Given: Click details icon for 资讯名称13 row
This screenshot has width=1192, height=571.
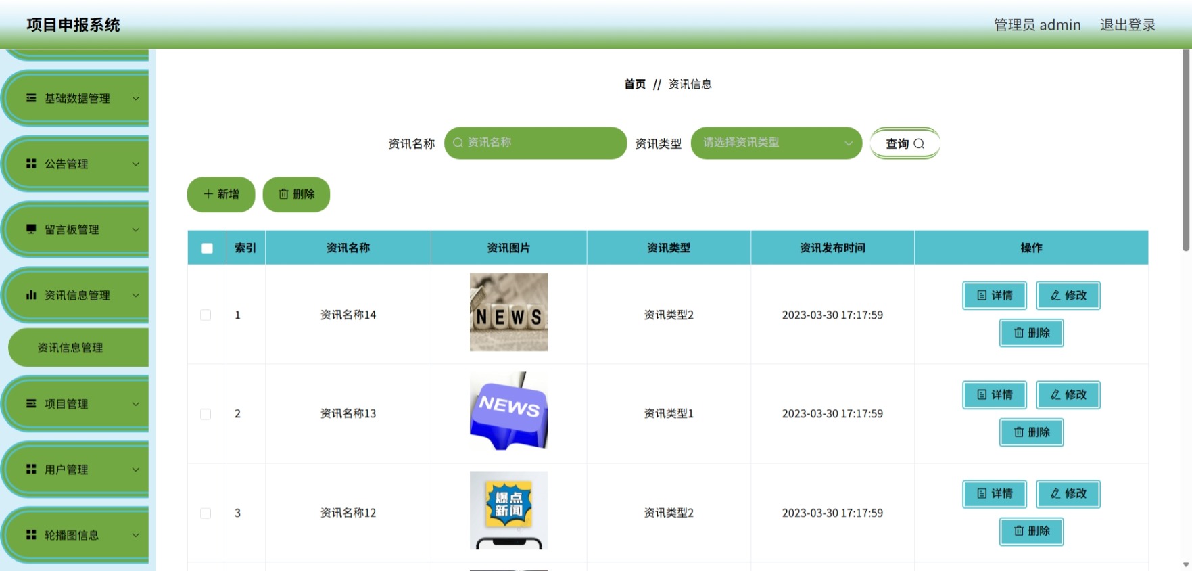Looking at the screenshot, I should coord(982,394).
